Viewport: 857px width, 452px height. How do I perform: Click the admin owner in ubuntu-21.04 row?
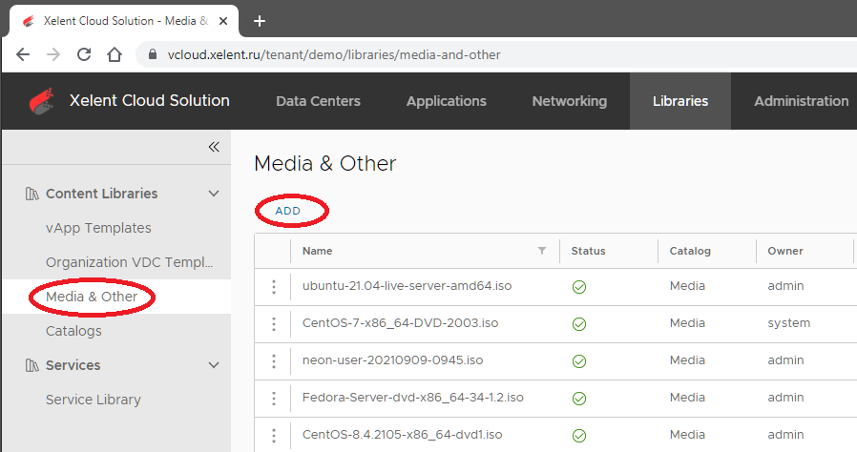785,285
